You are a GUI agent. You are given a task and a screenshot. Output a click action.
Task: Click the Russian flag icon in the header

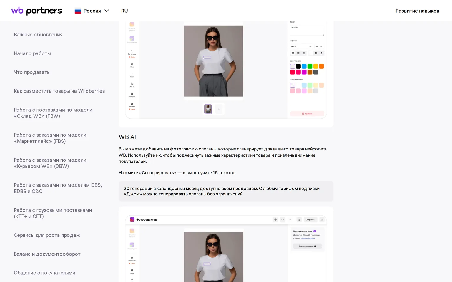(78, 11)
